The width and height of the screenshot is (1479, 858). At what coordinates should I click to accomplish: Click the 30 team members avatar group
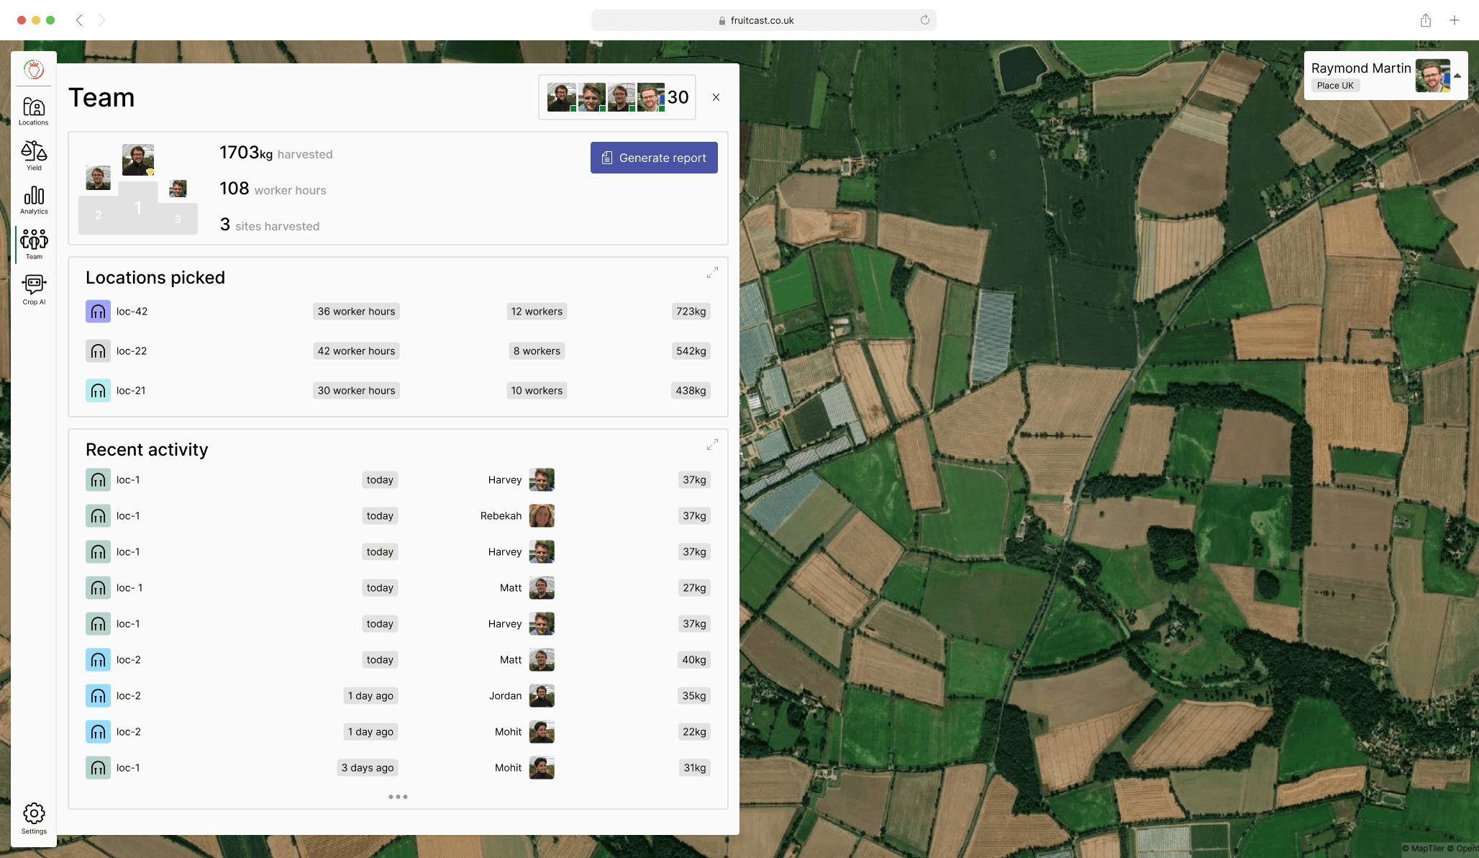617,97
